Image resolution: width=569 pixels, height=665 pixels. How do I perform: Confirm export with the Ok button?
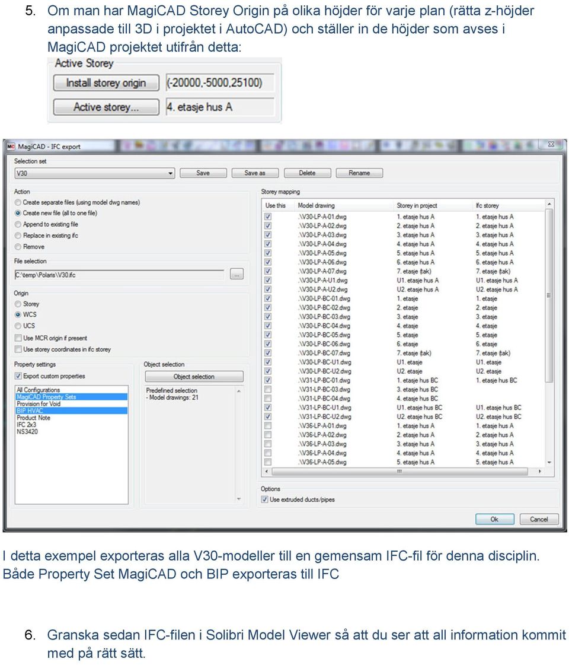point(494,519)
